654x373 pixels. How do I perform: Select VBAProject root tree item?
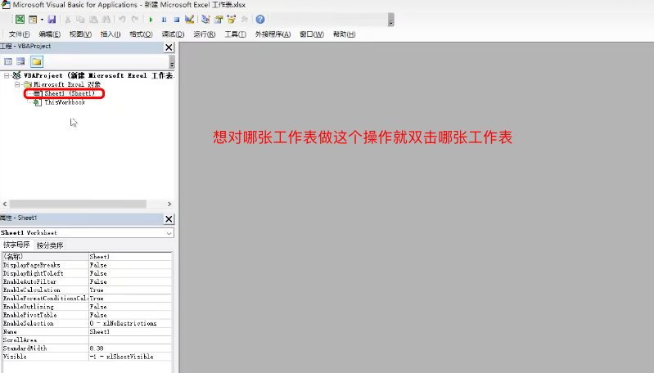98,75
